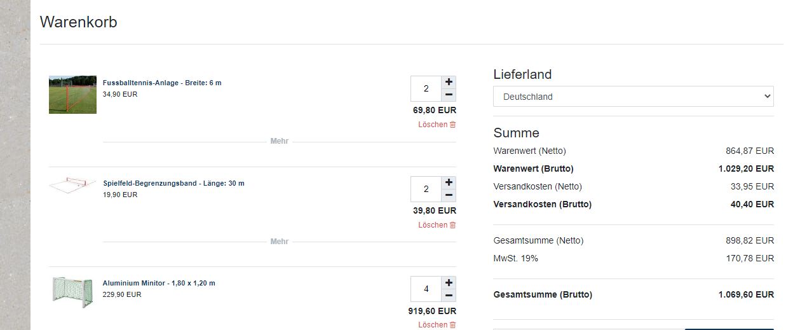Remove Spielfeld-Begrenzungsband using Löschen trash icon
The width and height of the screenshot is (786, 330).
pyautogui.click(x=452, y=225)
